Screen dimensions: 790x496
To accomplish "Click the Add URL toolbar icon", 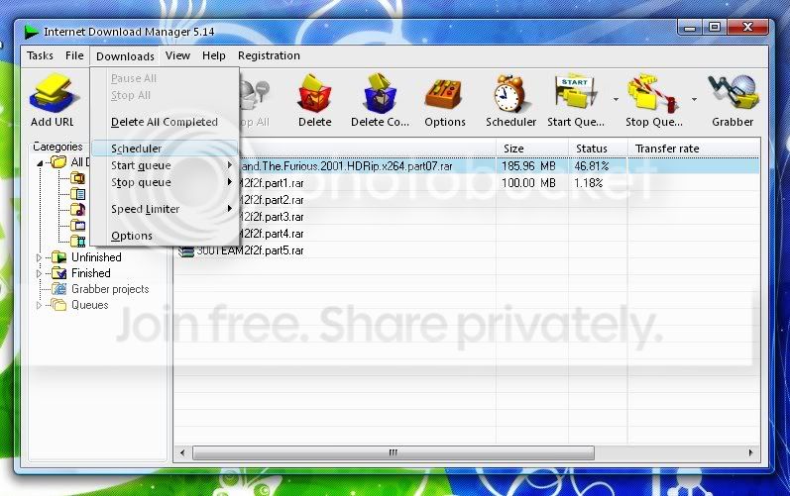I will click(x=53, y=94).
